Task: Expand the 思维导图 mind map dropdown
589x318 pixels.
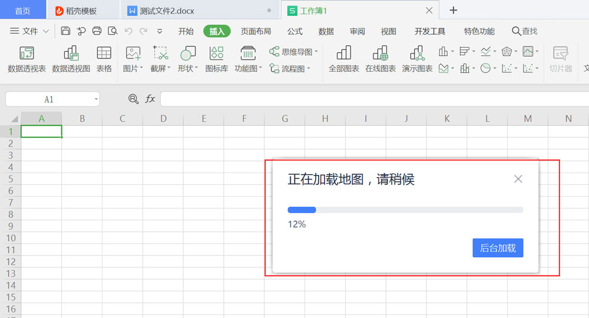Action: pos(316,52)
